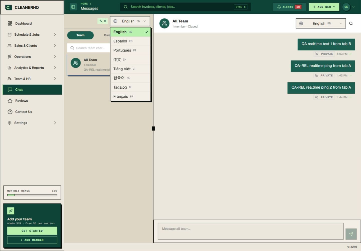The width and height of the screenshot is (361, 251).
Task: Select 한국어 language option
Action: click(x=130, y=78)
